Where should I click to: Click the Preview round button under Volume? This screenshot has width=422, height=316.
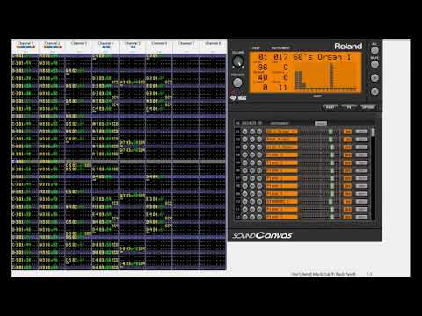tap(237, 83)
